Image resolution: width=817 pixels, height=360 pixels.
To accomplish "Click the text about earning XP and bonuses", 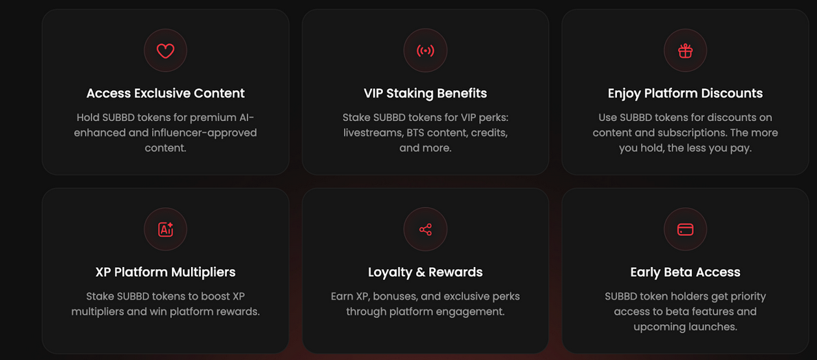I will point(425,304).
